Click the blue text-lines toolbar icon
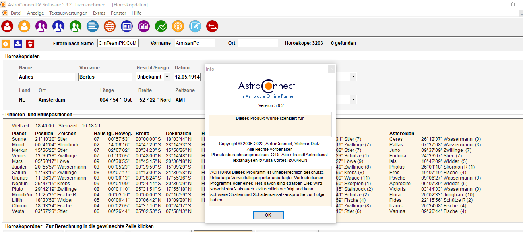 tap(93, 26)
